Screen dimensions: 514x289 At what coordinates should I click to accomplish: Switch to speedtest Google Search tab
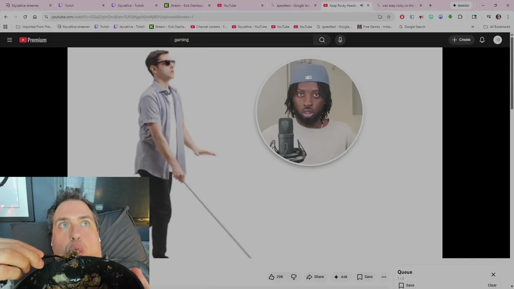tap(293, 6)
